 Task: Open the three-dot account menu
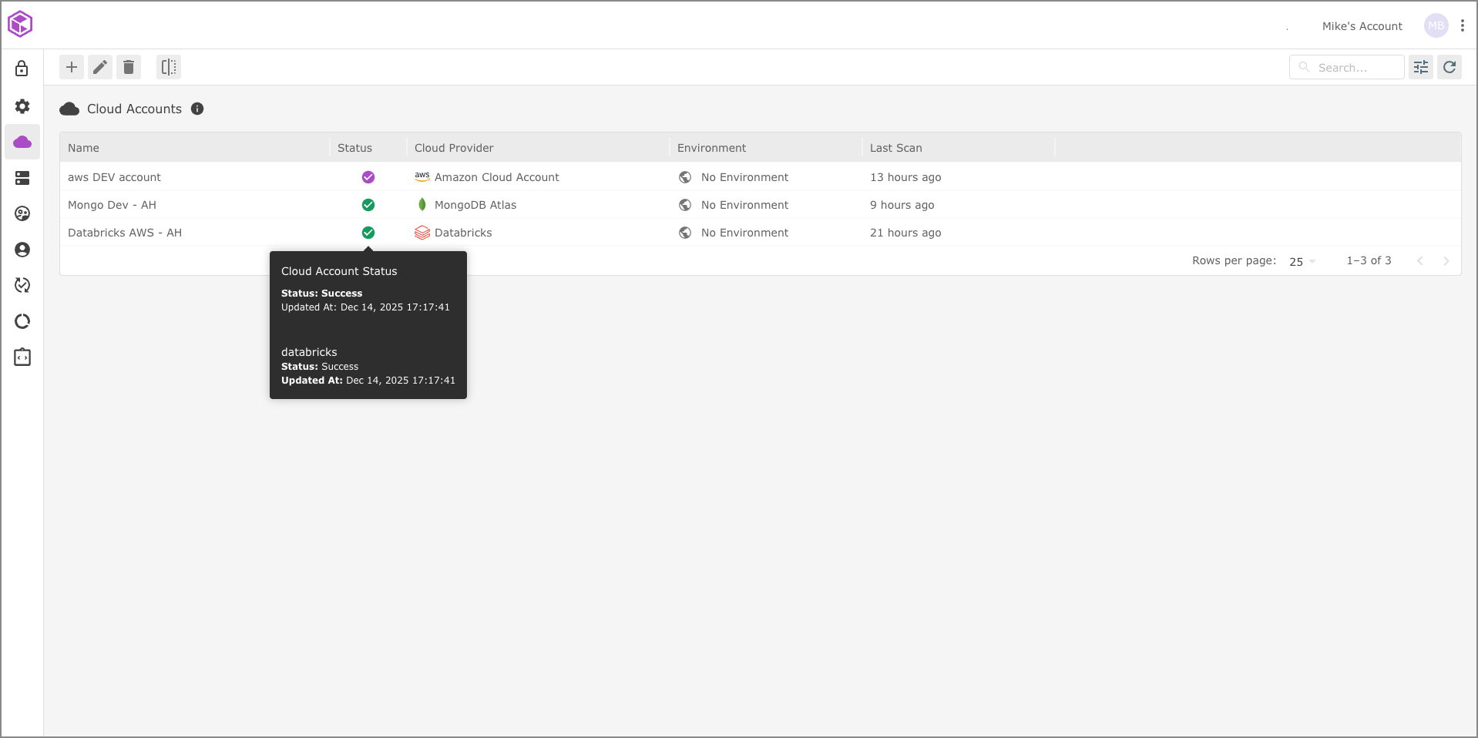pos(1463,25)
